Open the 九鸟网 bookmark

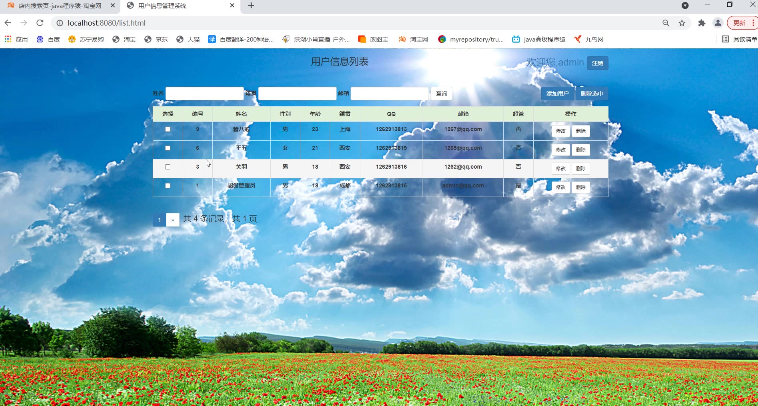click(588, 39)
